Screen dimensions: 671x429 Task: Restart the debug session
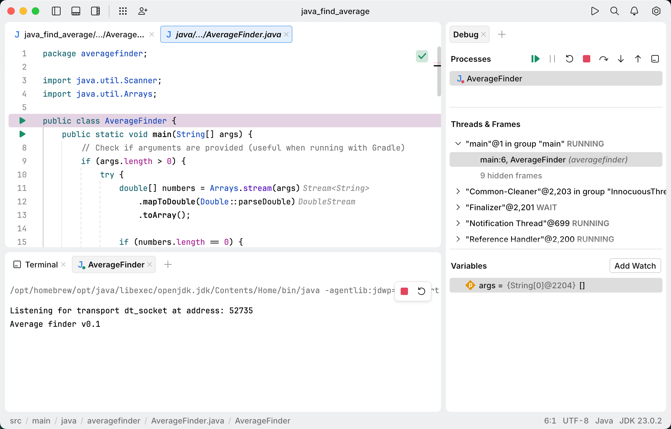(569, 59)
